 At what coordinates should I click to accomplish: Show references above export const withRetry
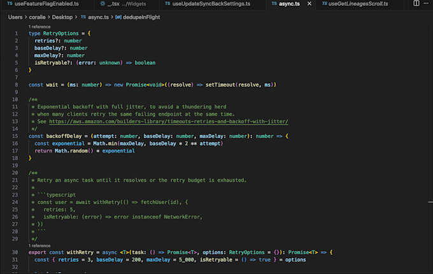tap(39, 245)
